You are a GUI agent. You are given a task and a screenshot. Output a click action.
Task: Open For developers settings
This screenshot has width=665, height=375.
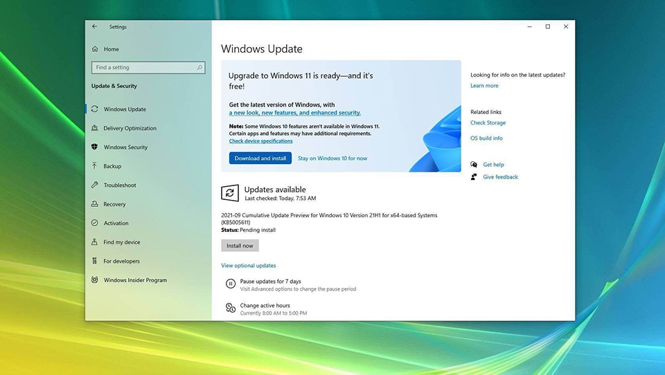[121, 261]
